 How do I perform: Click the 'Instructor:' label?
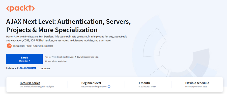tap(19, 46)
